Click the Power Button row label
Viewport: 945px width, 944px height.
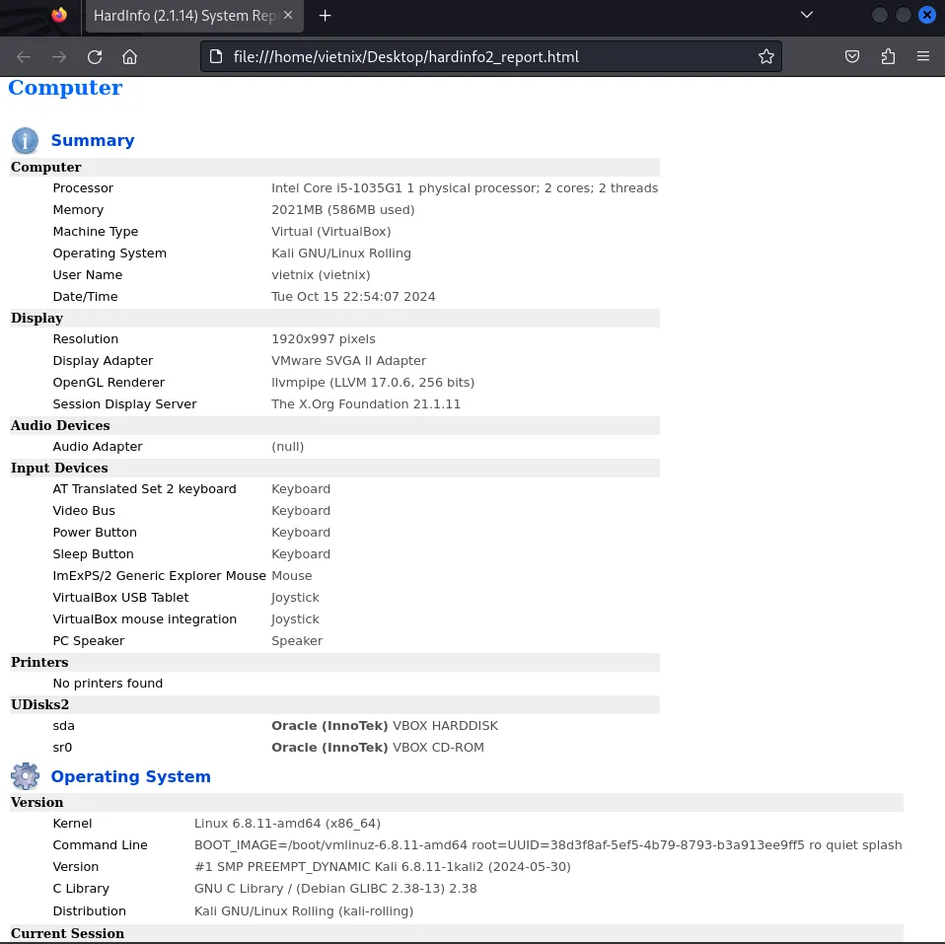95,533
